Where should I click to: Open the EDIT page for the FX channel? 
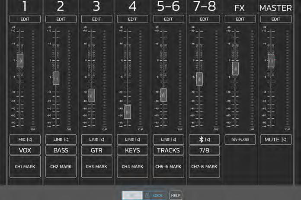tap(240, 19)
